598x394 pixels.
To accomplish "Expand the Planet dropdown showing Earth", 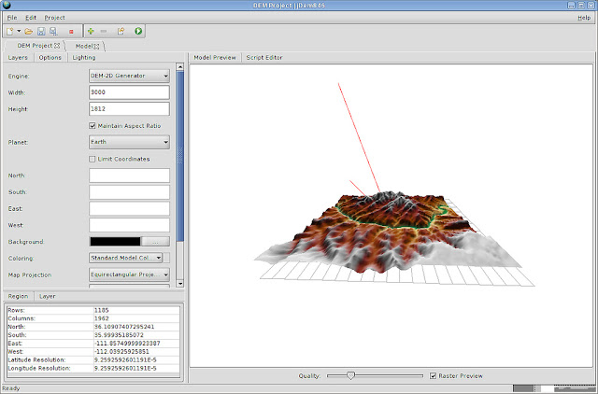I will [129, 142].
